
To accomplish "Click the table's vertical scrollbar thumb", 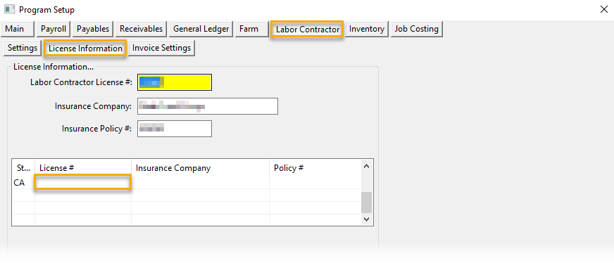I will [x=367, y=203].
